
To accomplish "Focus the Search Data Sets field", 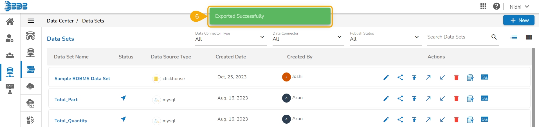I will 457,37.
